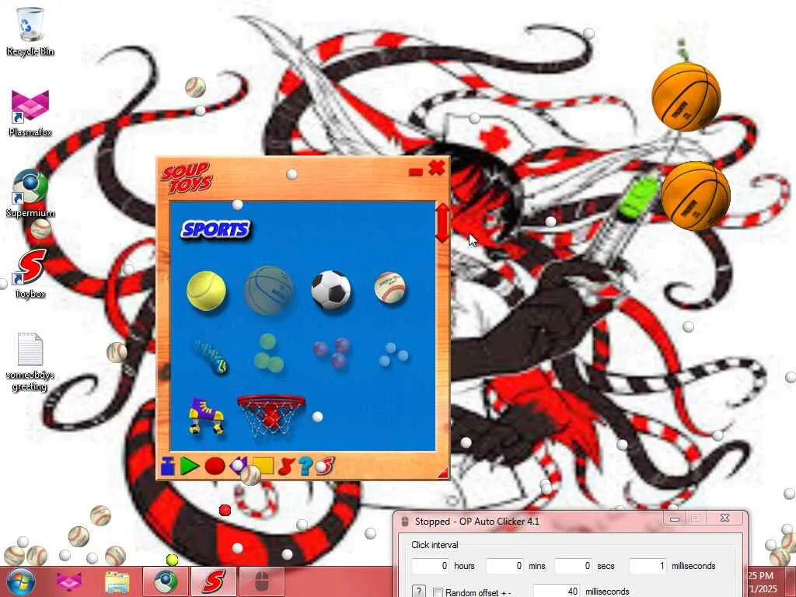Screen dimensions: 796x597
Task: Click the yellow square button in Soup Toys
Action: [263, 466]
